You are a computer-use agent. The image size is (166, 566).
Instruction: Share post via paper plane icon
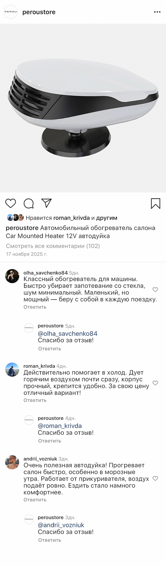[47, 203]
